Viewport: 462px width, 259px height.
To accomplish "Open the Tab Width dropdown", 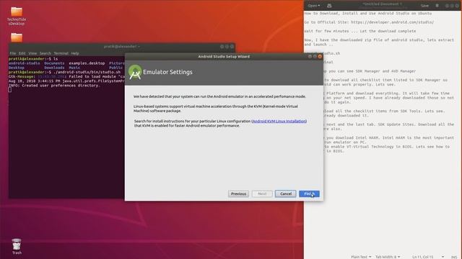I will pyautogui.click(x=388, y=257).
